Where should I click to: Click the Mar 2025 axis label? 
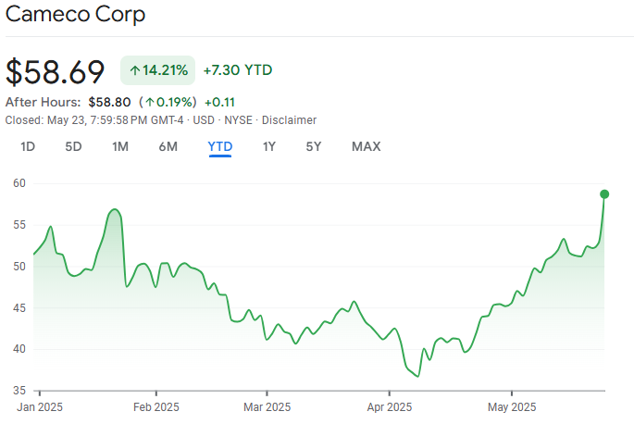point(266,406)
